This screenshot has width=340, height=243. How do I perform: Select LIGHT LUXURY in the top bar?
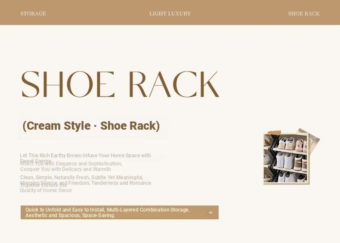(x=170, y=13)
